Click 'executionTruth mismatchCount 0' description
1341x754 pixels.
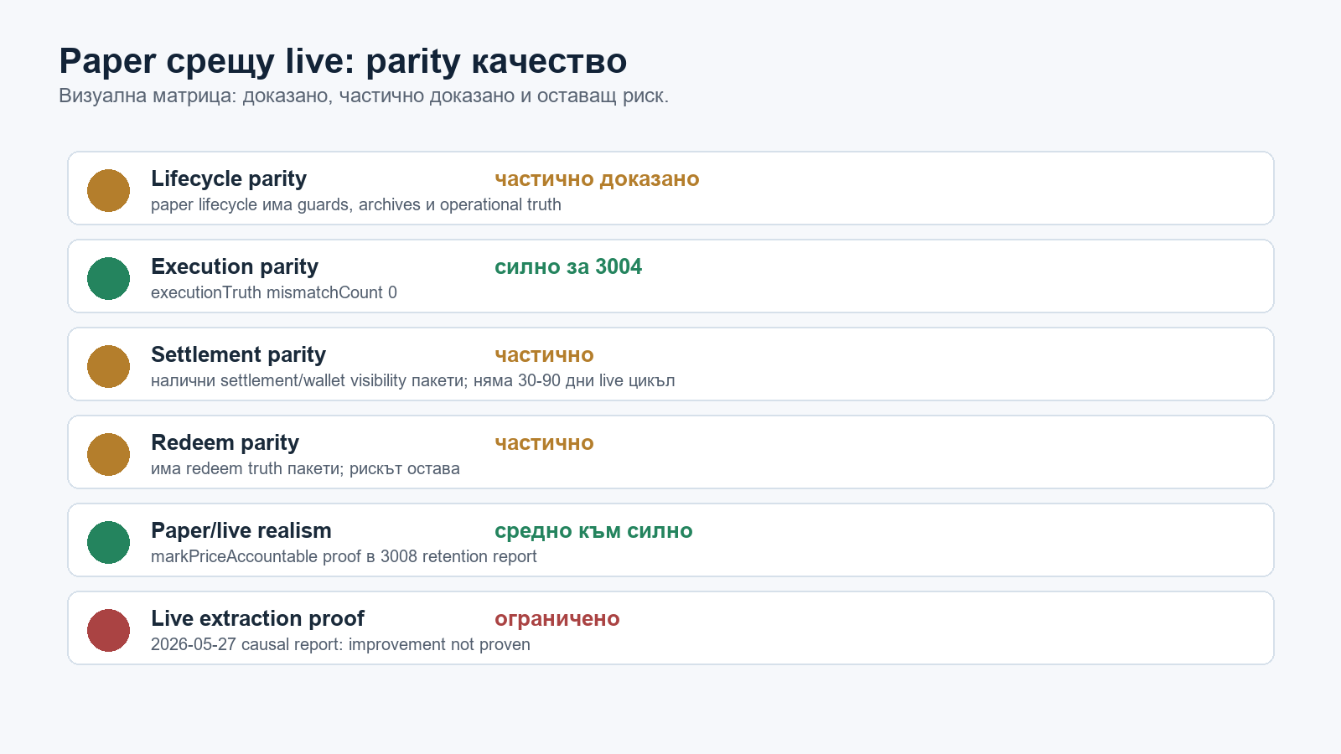point(274,293)
